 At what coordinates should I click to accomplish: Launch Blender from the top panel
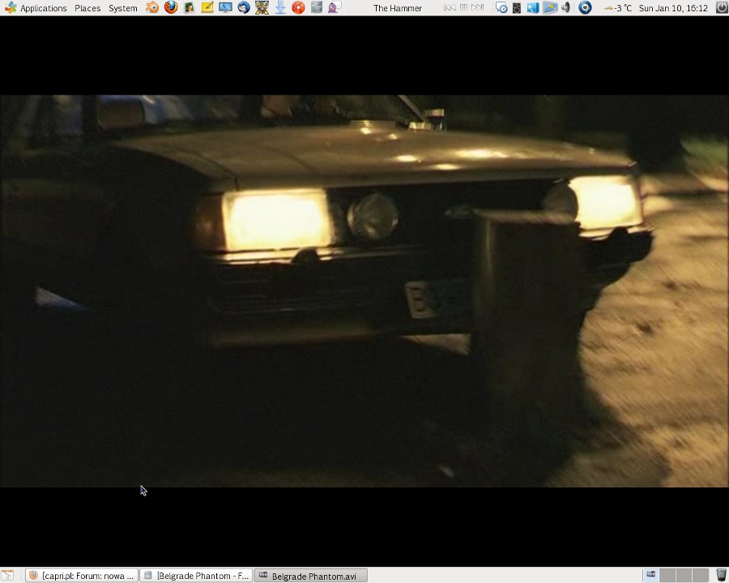coord(152,7)
